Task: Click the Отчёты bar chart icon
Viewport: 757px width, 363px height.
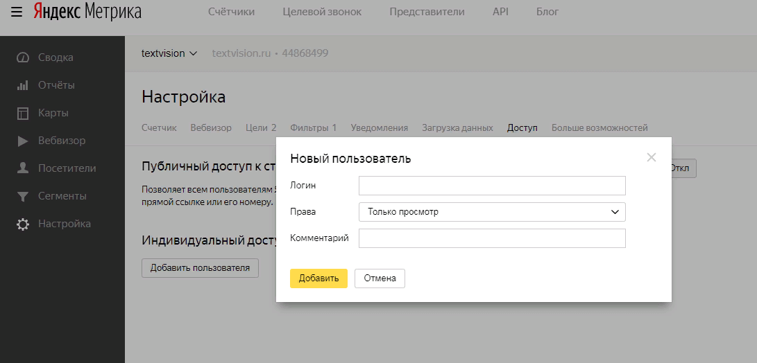Action: (23, 85)
